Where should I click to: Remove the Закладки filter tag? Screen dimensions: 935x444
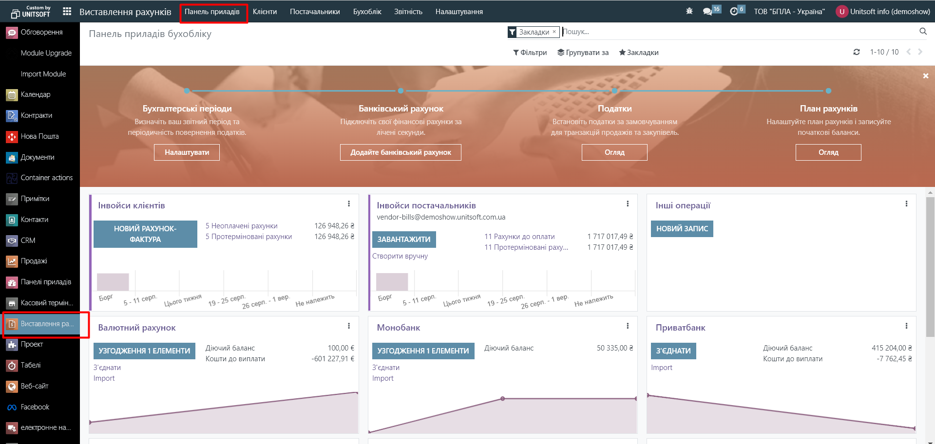point(554,32)
